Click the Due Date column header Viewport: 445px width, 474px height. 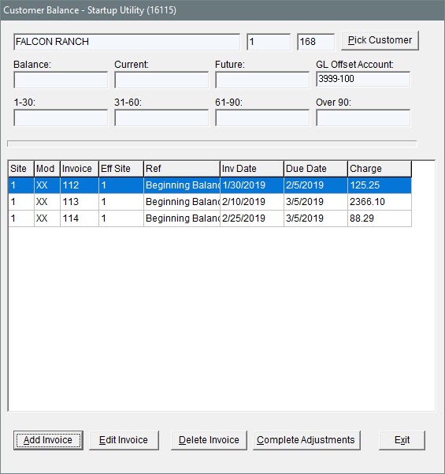(x=316, y=169)
